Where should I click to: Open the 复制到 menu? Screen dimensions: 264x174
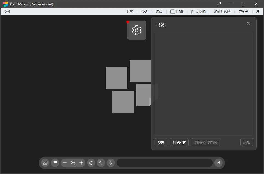pos(243,12)
